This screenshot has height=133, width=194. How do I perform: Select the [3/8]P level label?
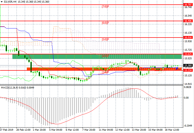[x=105, y=72]
